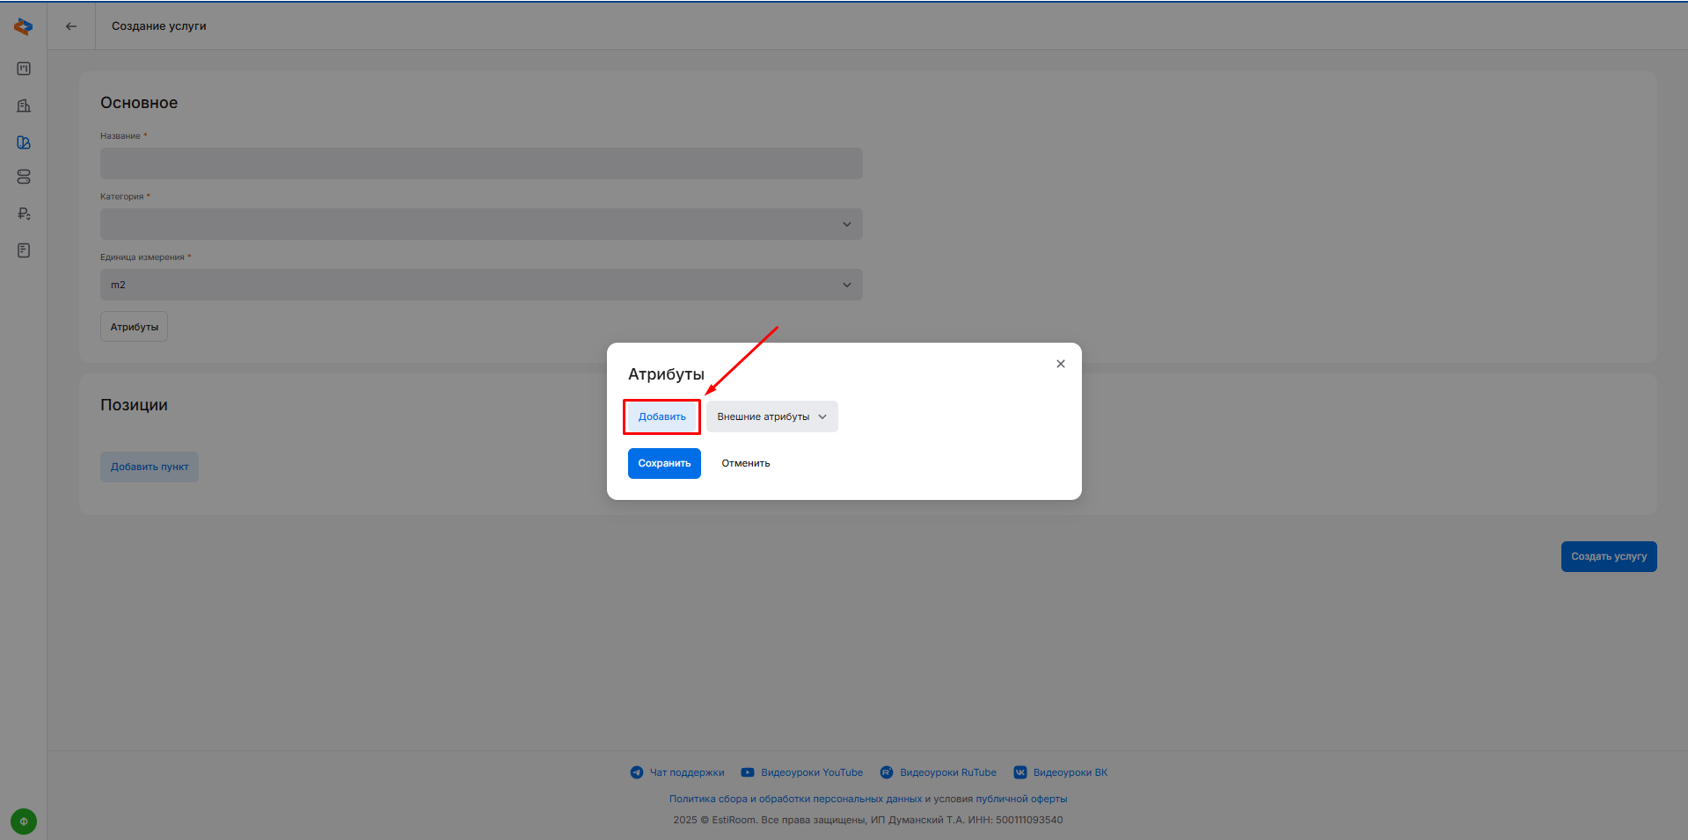
Task: Open the document sidebar icon
Action: 24,250
